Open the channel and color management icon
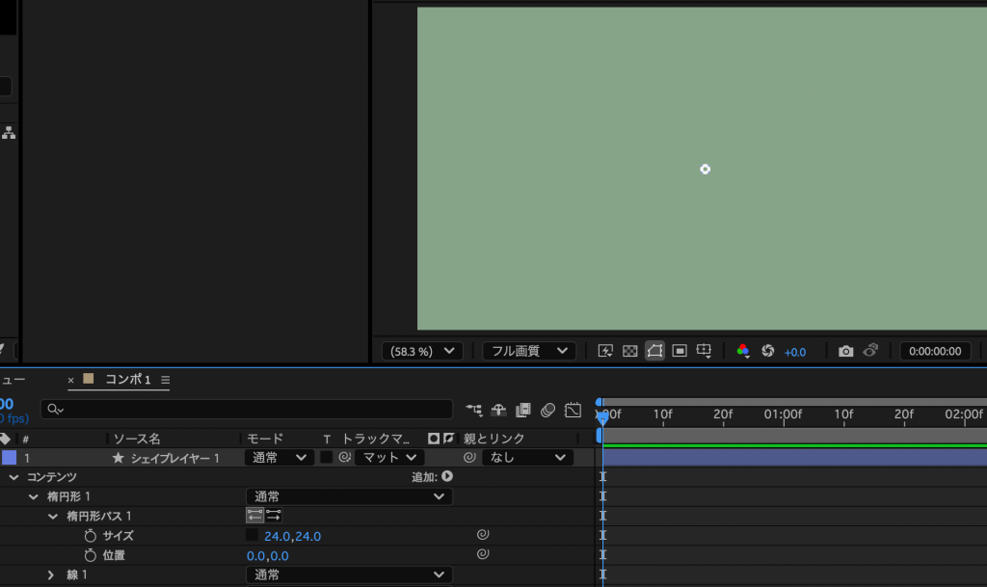 (x=742, y=351)
